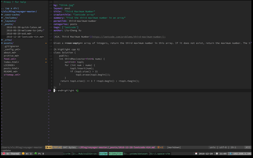
Task: Click the calendar icon beside the date
Action: pos(196,154)
